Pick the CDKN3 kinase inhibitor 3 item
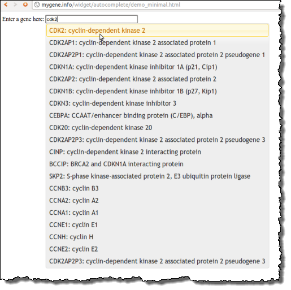This screenshot has height=290, width=291. pos(158,103)
